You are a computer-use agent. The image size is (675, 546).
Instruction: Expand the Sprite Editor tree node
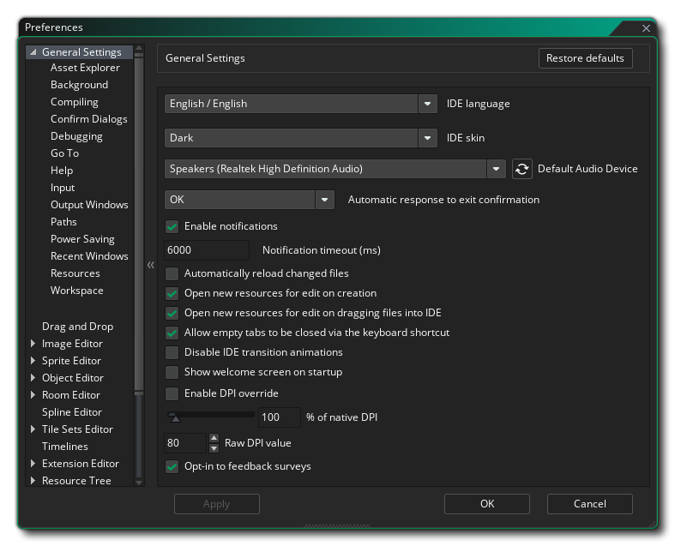(33, 361)
